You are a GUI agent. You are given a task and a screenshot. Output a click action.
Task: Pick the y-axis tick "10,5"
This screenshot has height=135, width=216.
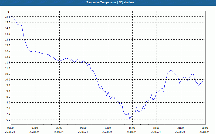[8, 74]
